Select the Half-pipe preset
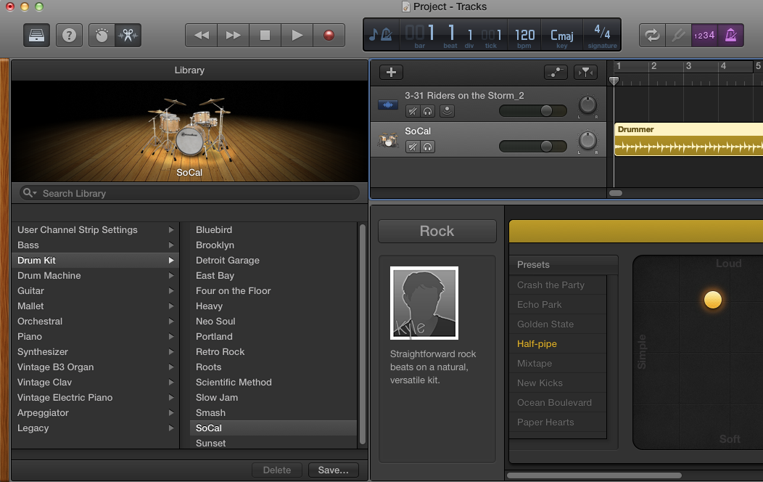The width and height of the screenshot is (763, 482). 537,343
